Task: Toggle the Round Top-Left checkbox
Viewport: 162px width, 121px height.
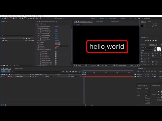Action: click(56, 58)
